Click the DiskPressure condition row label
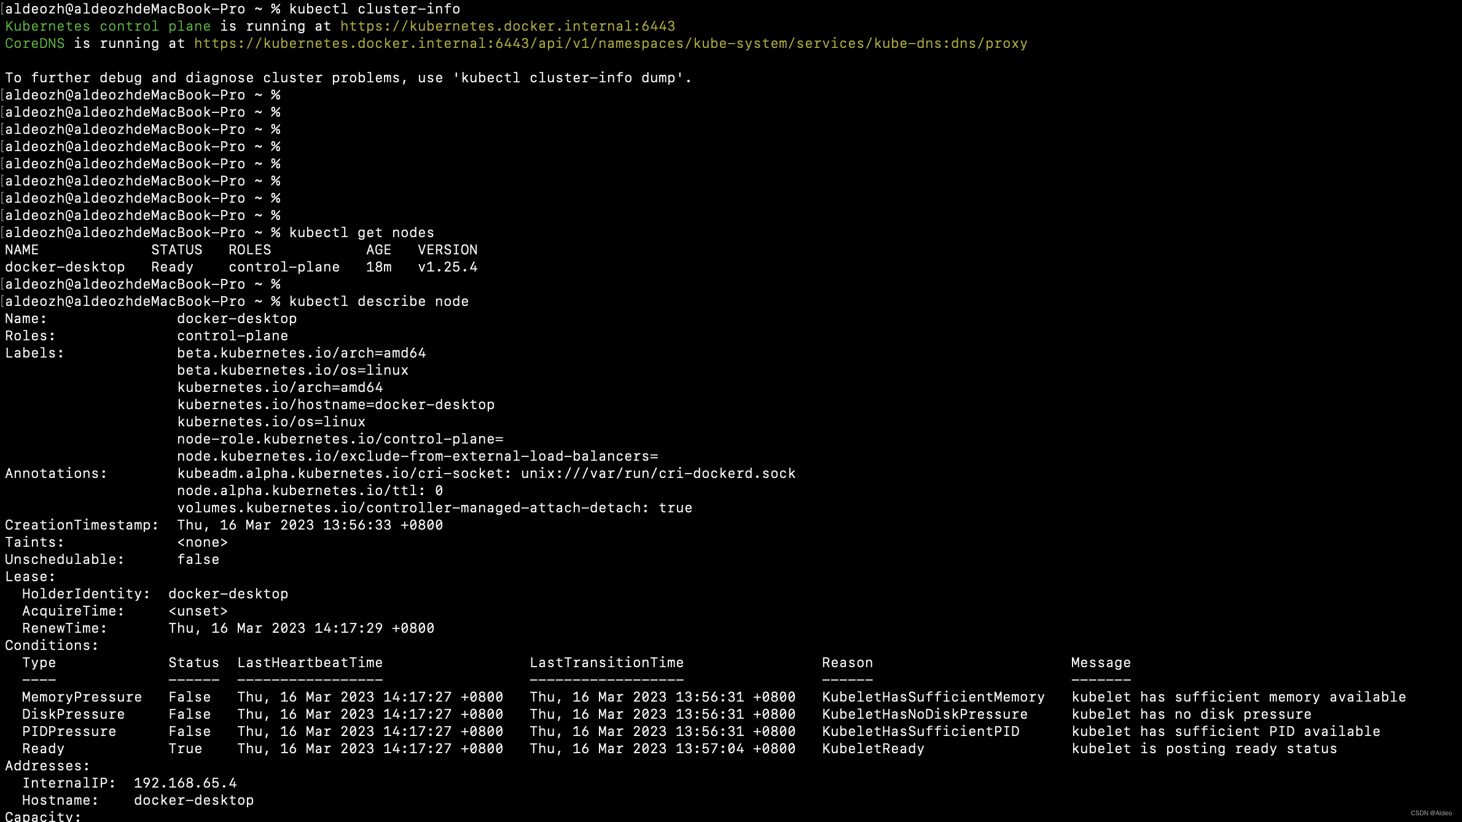 [x=73, y=714]
